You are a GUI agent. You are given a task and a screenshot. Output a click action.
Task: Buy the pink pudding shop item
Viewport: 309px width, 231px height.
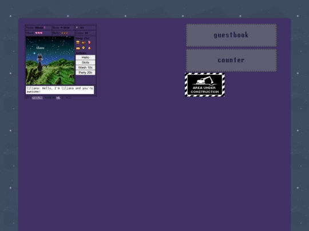coord(89,48)
